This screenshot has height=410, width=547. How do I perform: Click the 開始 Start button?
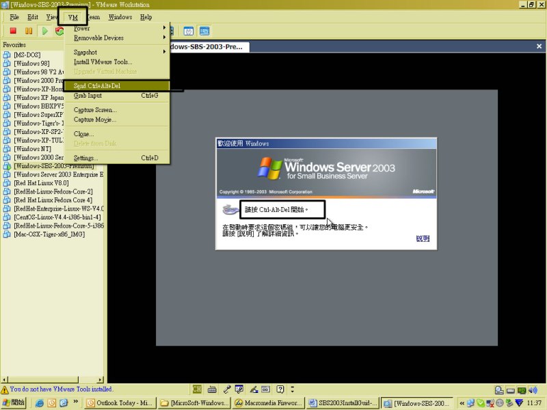14,402
